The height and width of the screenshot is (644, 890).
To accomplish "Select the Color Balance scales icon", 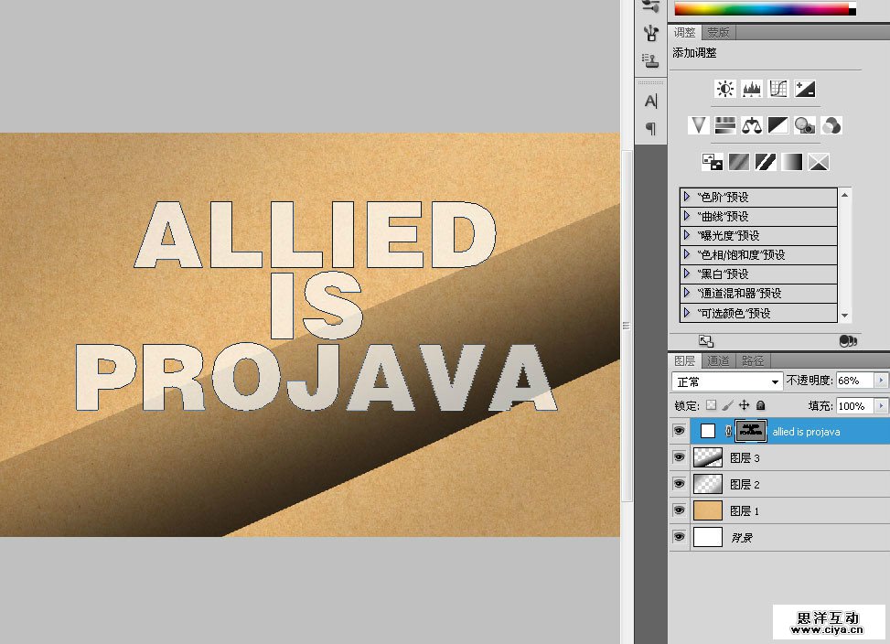I will point(752,125).
